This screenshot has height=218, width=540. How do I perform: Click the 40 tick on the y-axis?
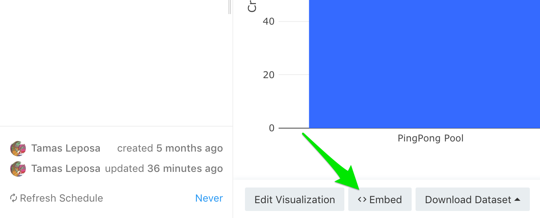click(268, 21)
